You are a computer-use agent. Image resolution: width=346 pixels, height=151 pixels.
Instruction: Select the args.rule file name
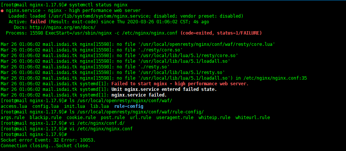pyautogui.click(x=13, y=118)
